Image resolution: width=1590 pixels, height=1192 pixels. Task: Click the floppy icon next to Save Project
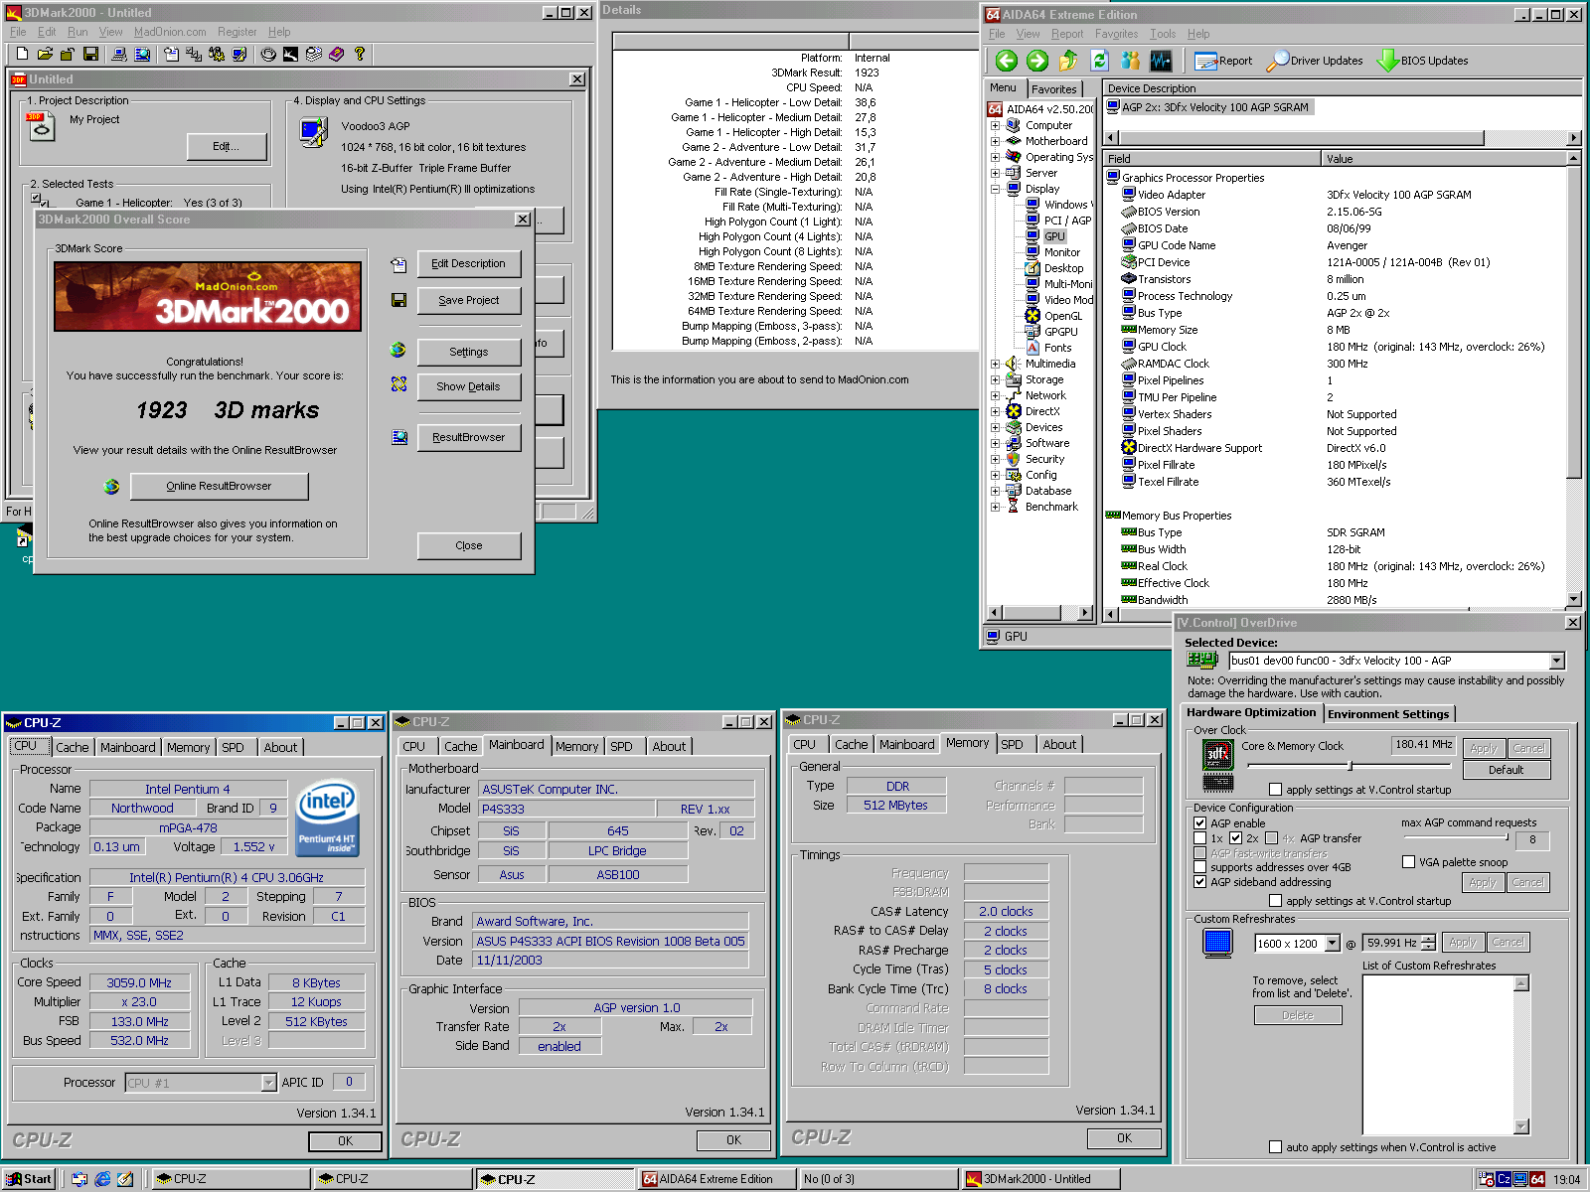(398, 300)
